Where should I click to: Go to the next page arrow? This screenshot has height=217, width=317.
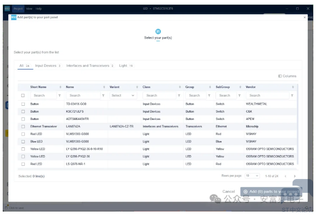(294, 176)
